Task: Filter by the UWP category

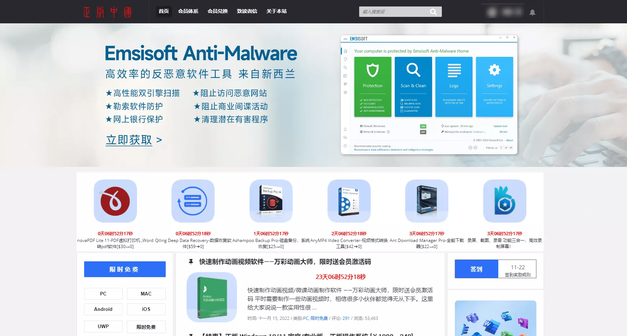Action: point(103,326)
